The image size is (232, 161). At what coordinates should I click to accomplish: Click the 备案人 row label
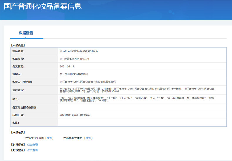[17, 74]
